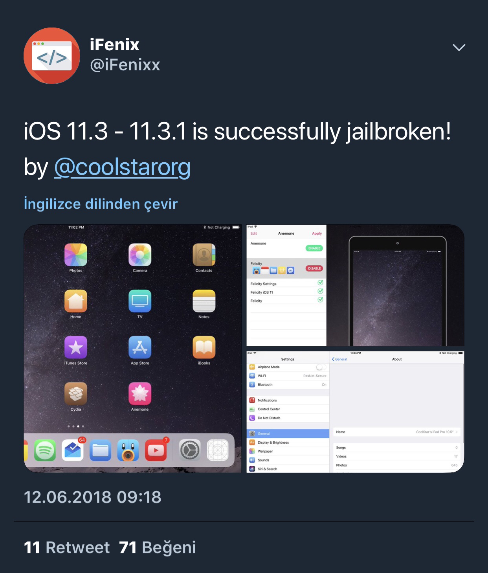
Task: Select Display & Brightness in Settings
Action: pyautogui.click(x=288, y=443)
